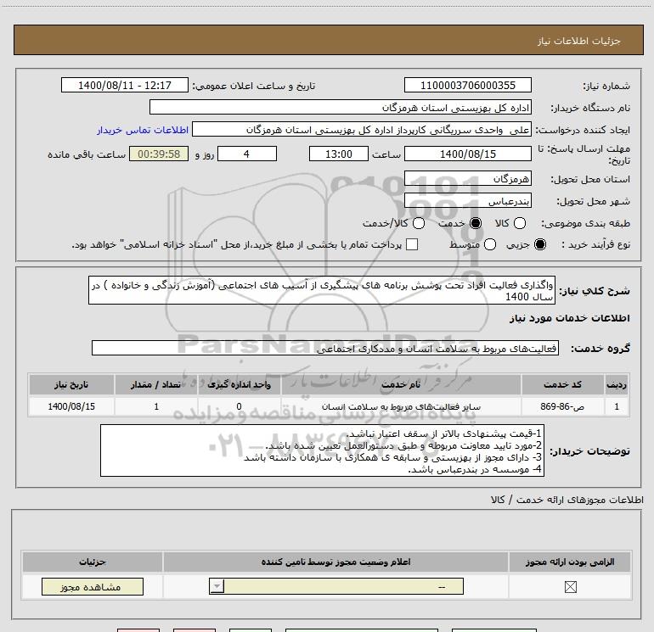Select the کالا/خدمت radio button
The width and height of the screenshot is (654, 632).
pos(419,223)
